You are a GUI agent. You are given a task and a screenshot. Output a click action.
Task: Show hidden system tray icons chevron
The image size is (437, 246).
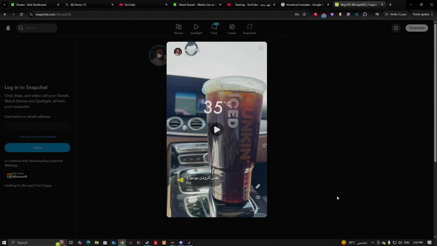pyautogui.click(x=372, y=243)
